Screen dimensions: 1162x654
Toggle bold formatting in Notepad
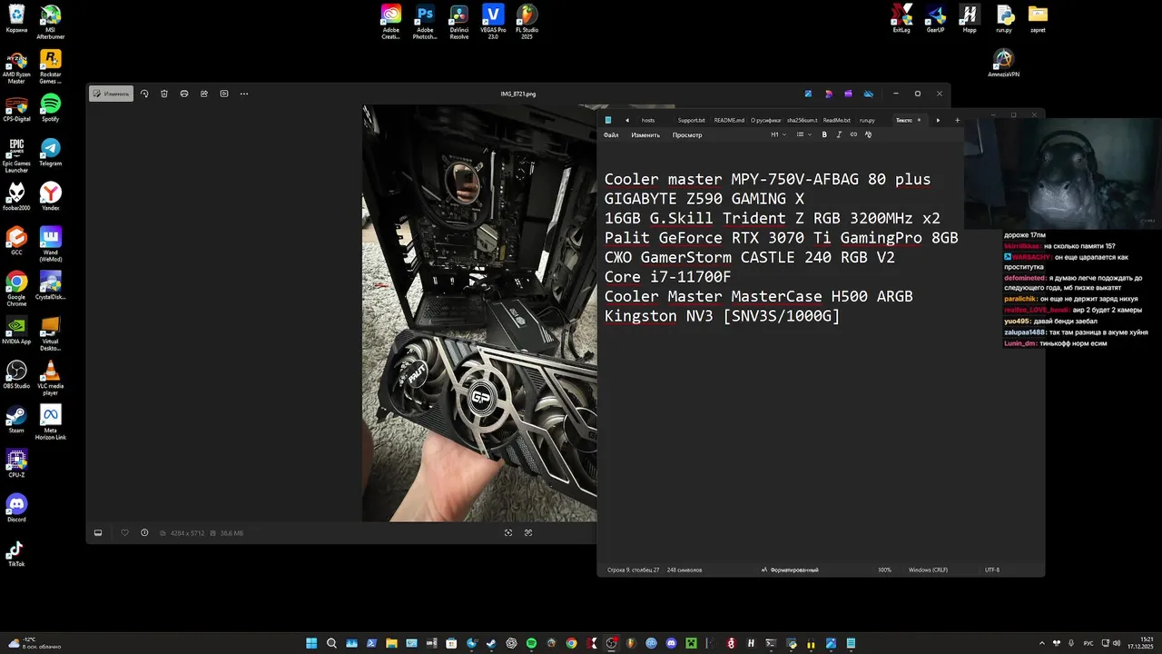(824, 134)
